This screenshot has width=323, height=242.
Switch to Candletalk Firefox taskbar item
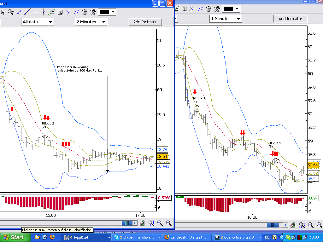tap(186, 237)
